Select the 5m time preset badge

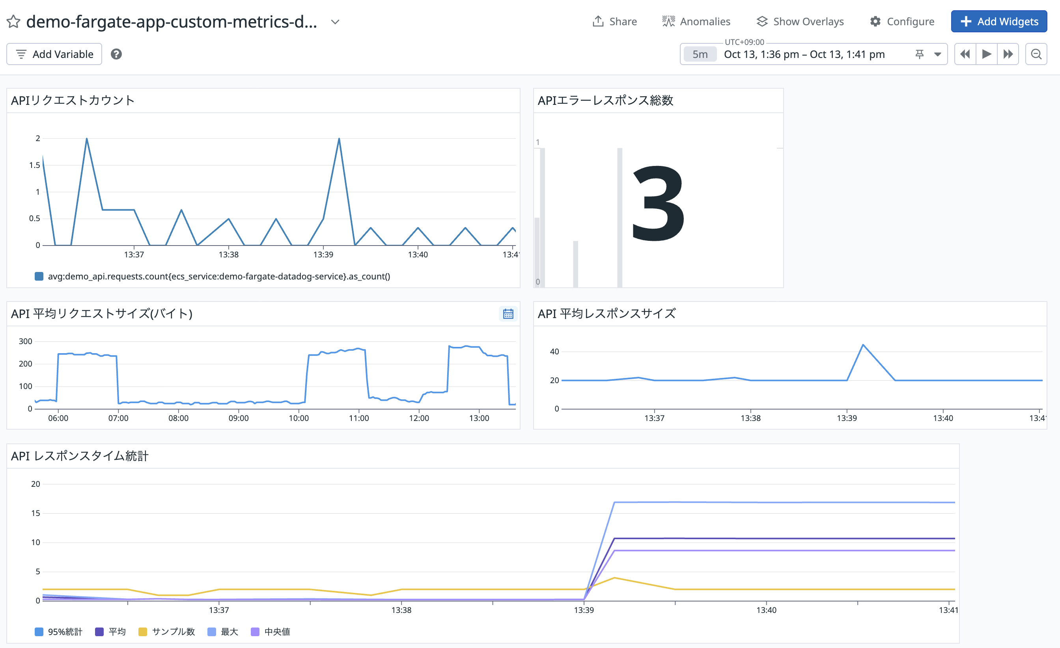click(x=700, y=54)
